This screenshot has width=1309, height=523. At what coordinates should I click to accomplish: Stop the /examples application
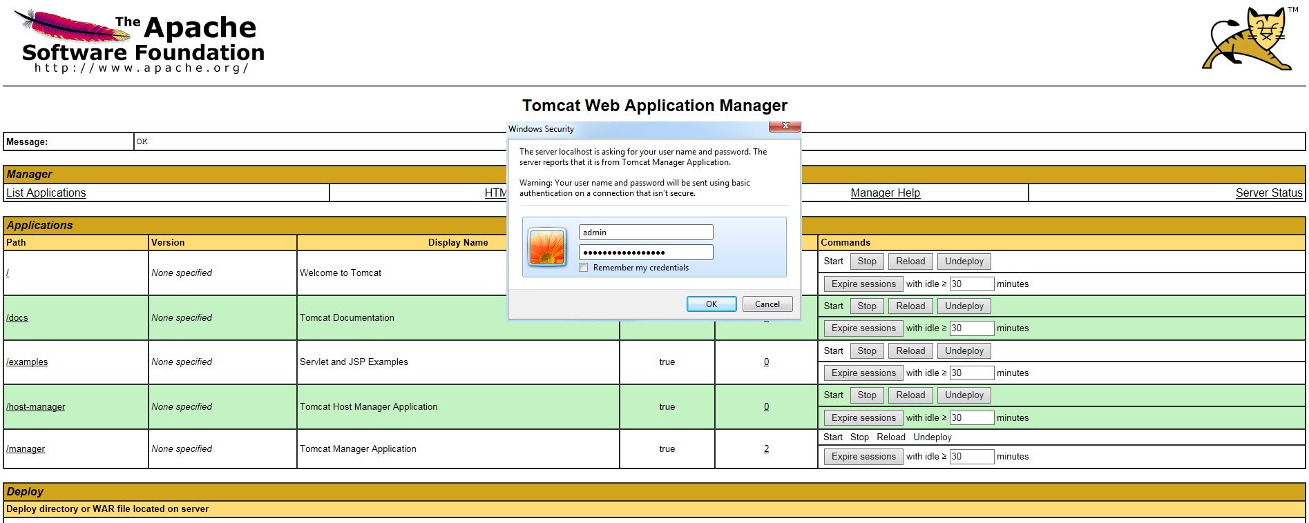point(867,351)
